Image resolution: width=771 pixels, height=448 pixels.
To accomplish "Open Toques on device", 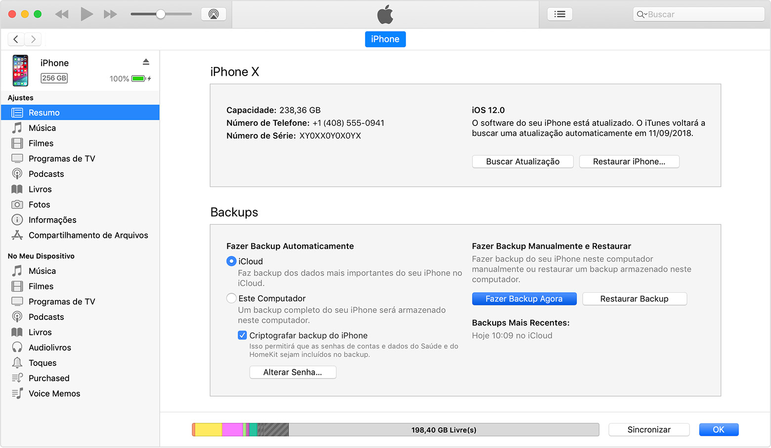I will tap(80, 363).
